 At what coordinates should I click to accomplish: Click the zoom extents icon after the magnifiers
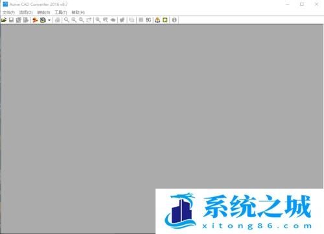pyautogui.click(x=89, y=20)
